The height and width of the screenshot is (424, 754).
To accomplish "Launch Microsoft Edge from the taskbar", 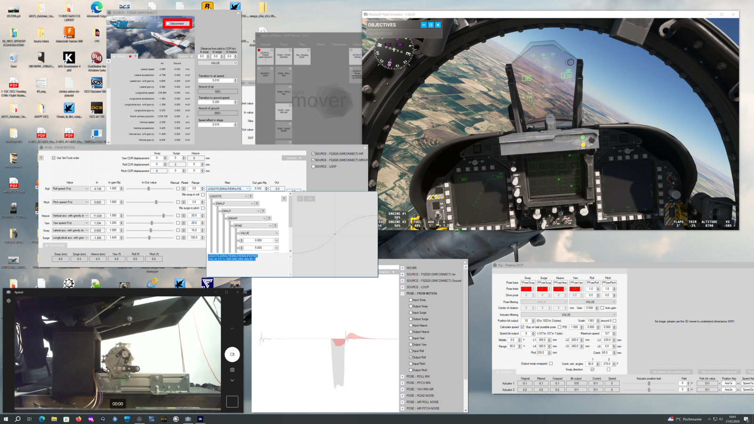I will point(42,419).
